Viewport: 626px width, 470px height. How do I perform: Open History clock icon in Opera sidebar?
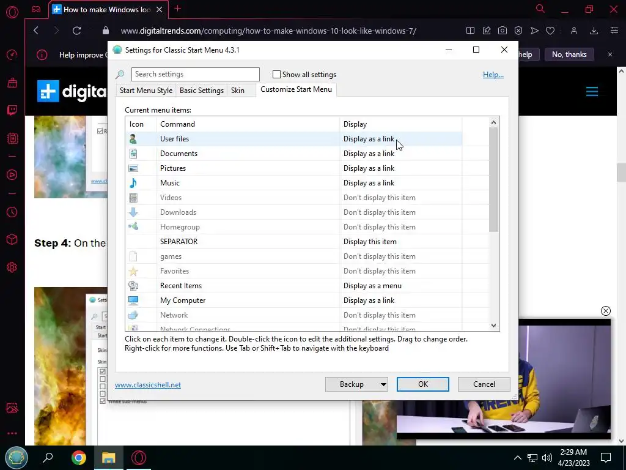pyautogui.click(x=12, y=212)
